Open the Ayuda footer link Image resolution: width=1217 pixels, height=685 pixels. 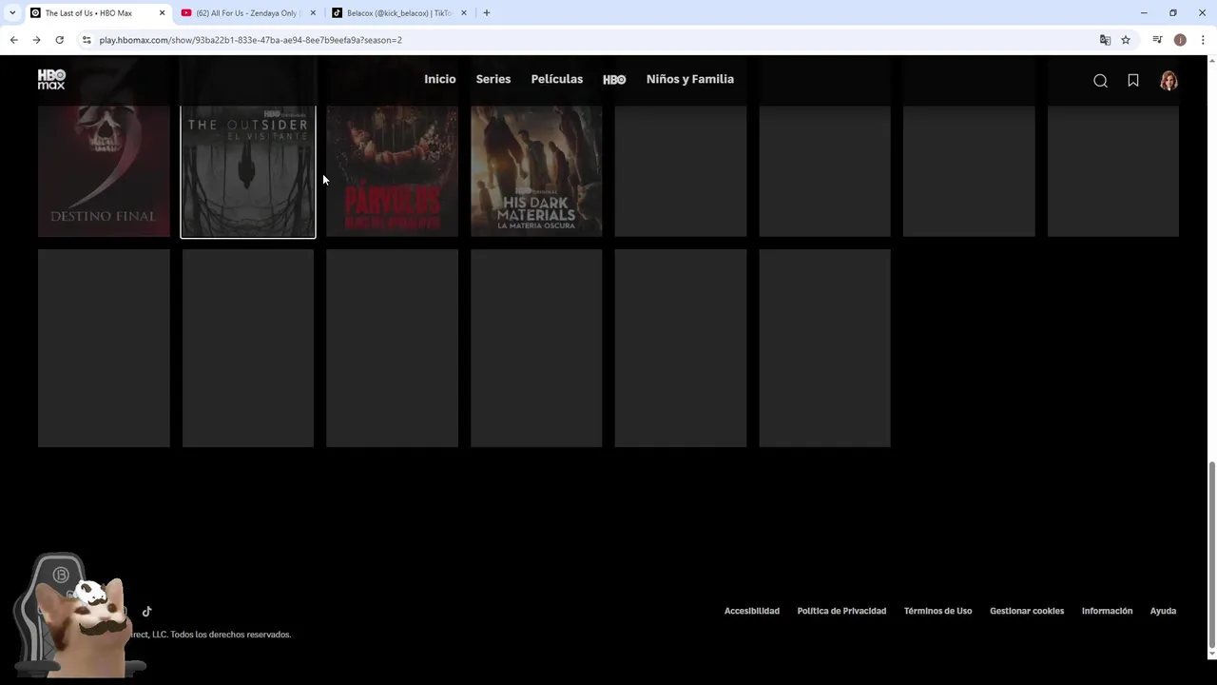click(1163, 611)
